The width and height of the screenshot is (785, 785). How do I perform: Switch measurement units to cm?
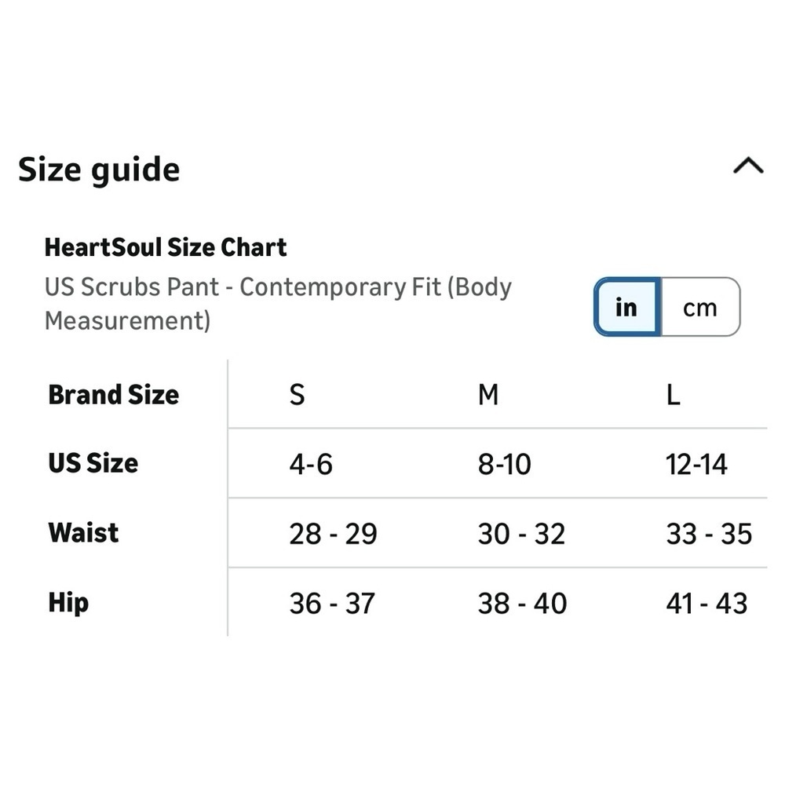699,308
